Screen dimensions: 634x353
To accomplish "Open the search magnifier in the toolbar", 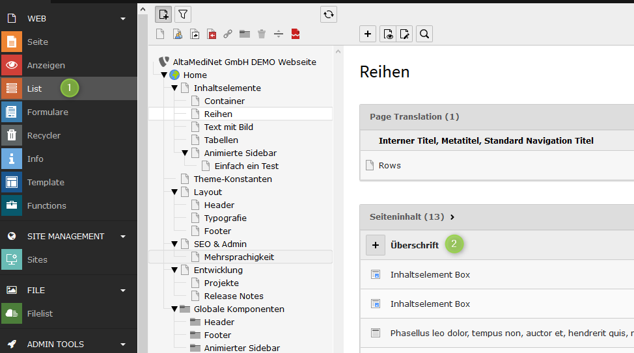I will point(424,34).
